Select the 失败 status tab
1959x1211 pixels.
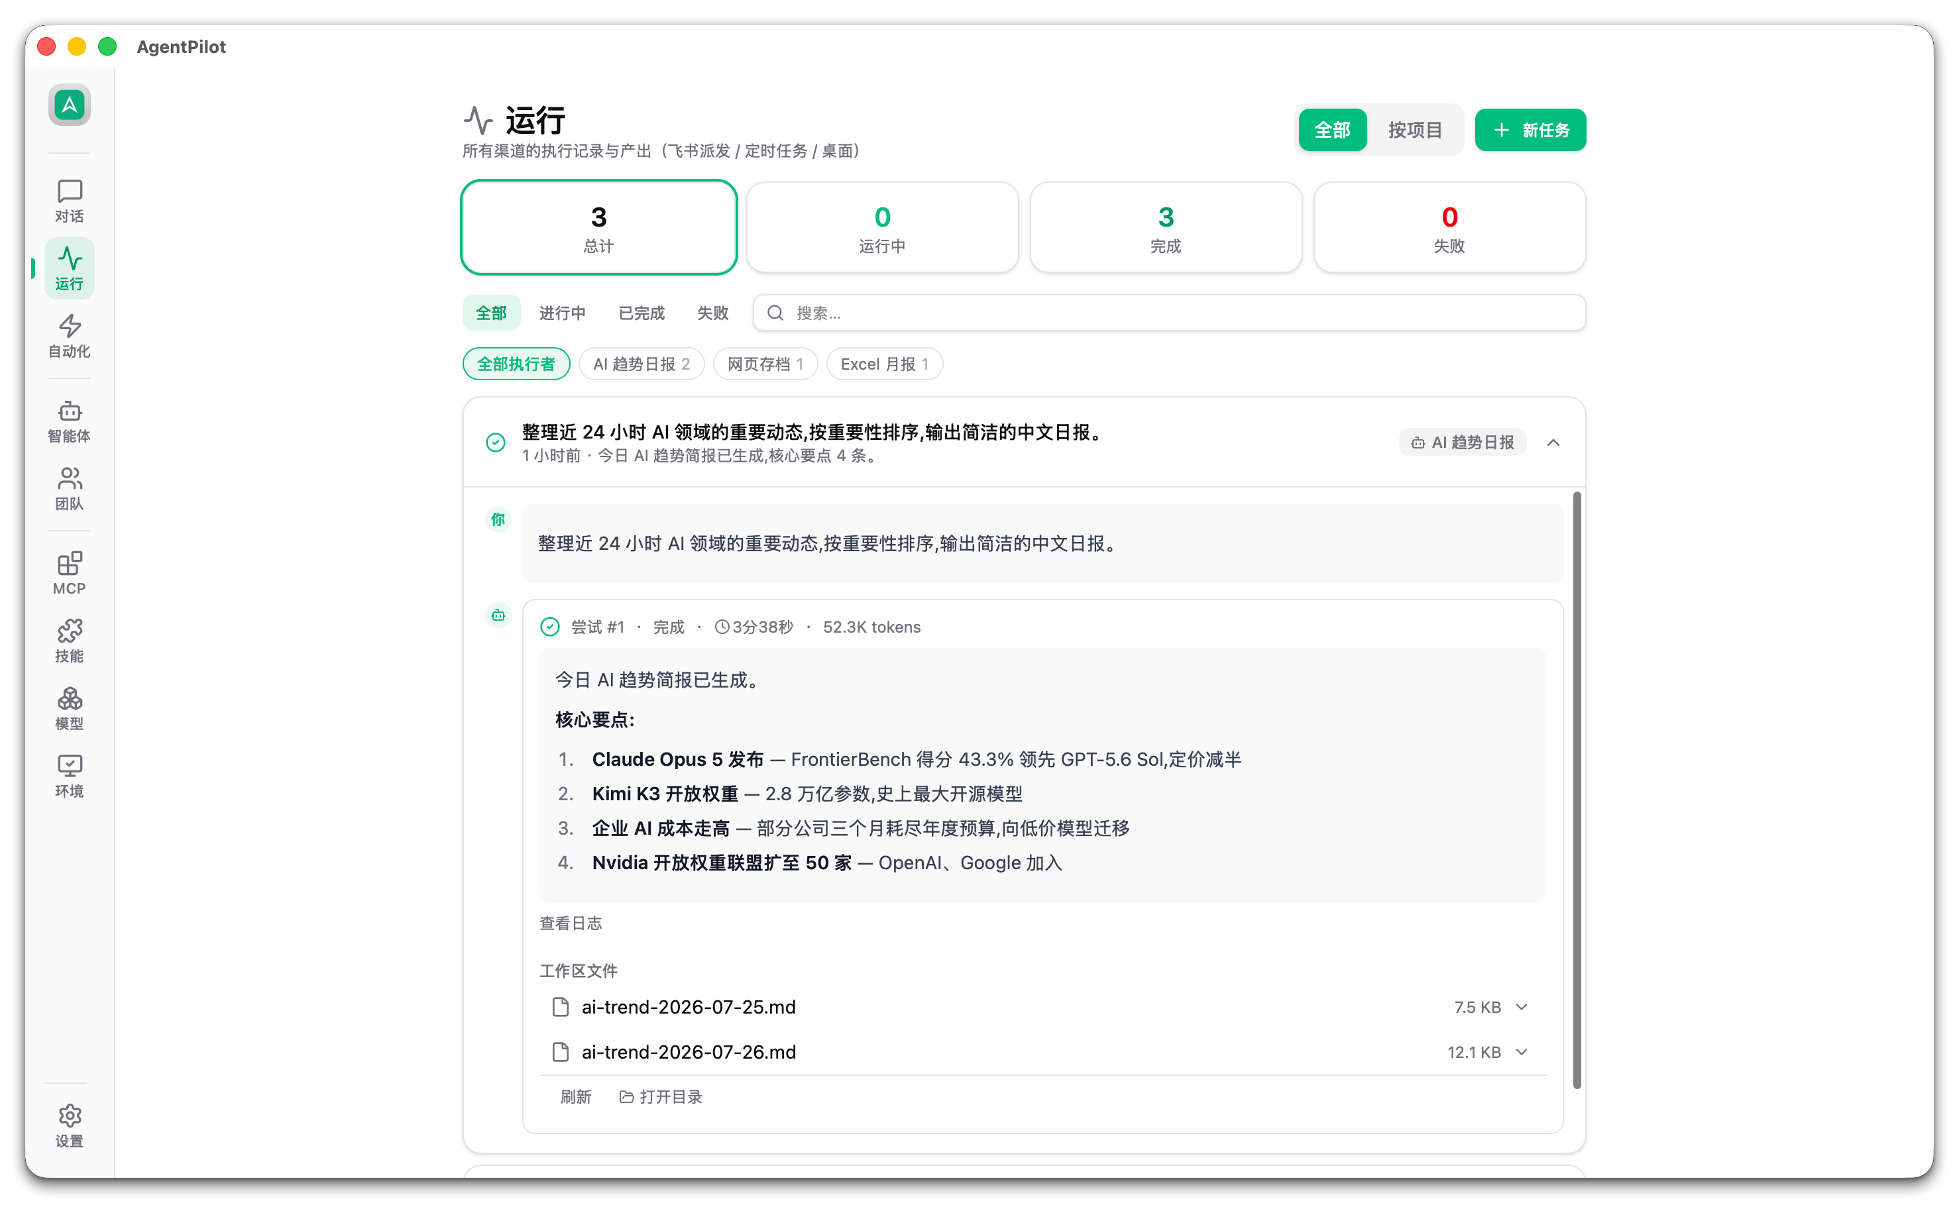(712, 313)
